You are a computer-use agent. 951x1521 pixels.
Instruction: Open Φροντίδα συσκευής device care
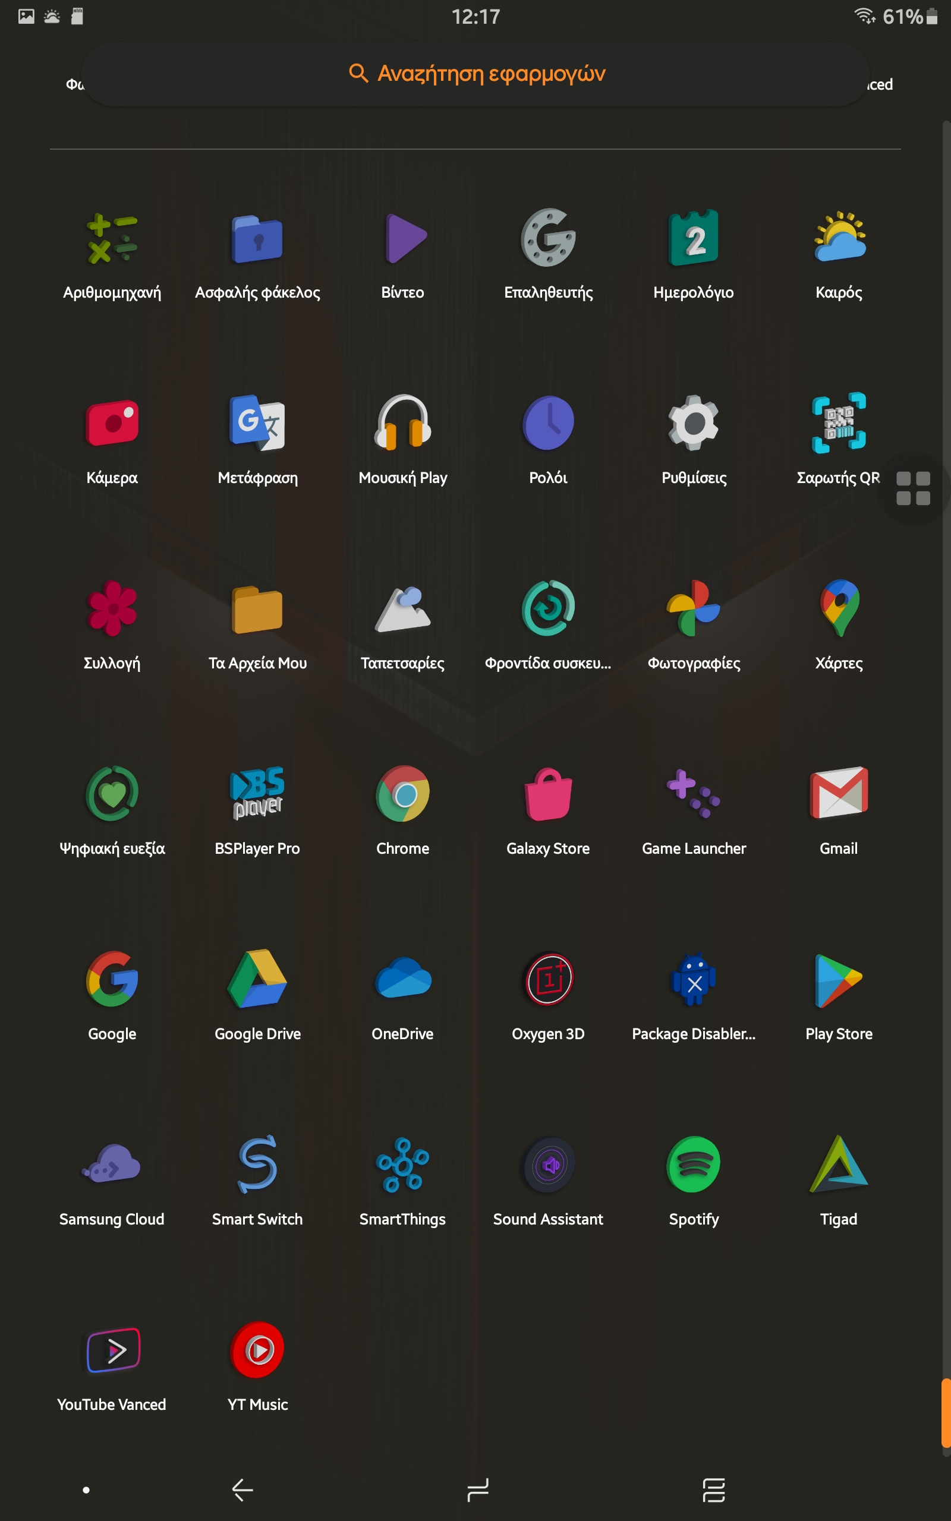[x=548, y=608]
